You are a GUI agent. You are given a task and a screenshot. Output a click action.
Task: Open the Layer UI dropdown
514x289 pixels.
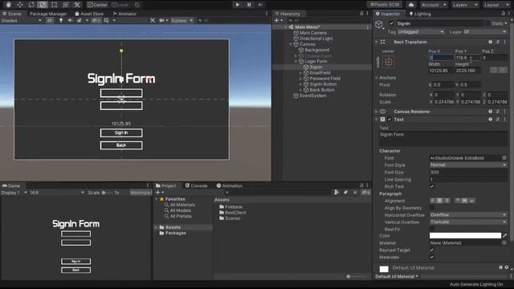pyautogui.click(x=485, y=32)
